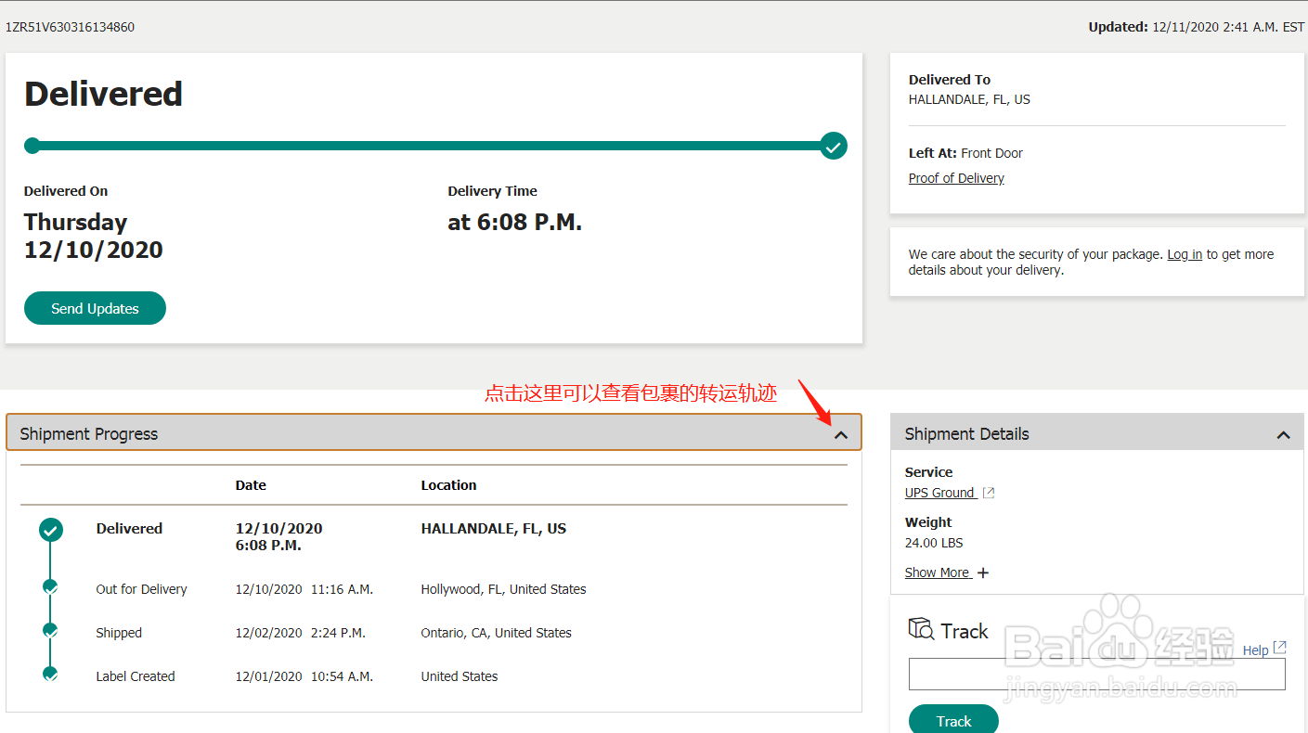Image resolution: width=1308 pixels, height=733 pixels.
Task: Click the Label Created row label
Action: tap(136, 676)
